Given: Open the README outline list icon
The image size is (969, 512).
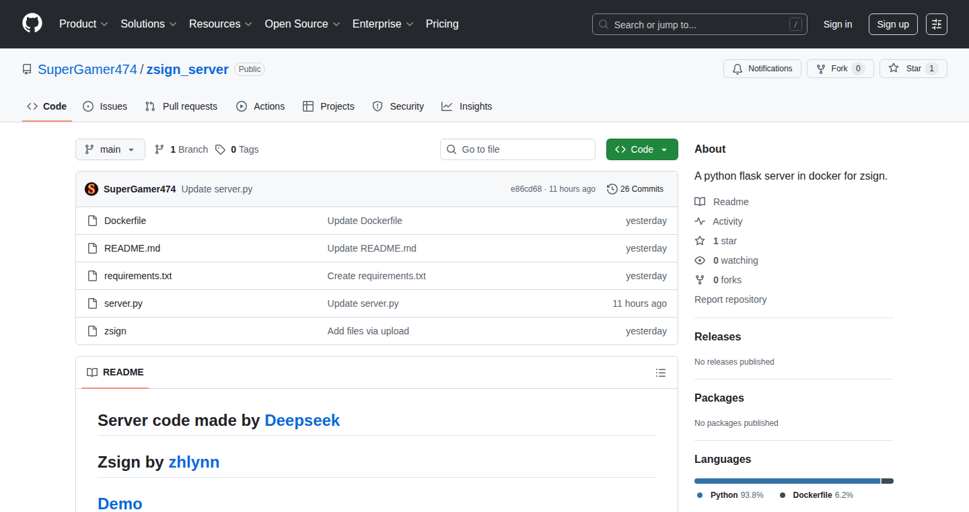Looking at the screenshot, I should [661, 373].
